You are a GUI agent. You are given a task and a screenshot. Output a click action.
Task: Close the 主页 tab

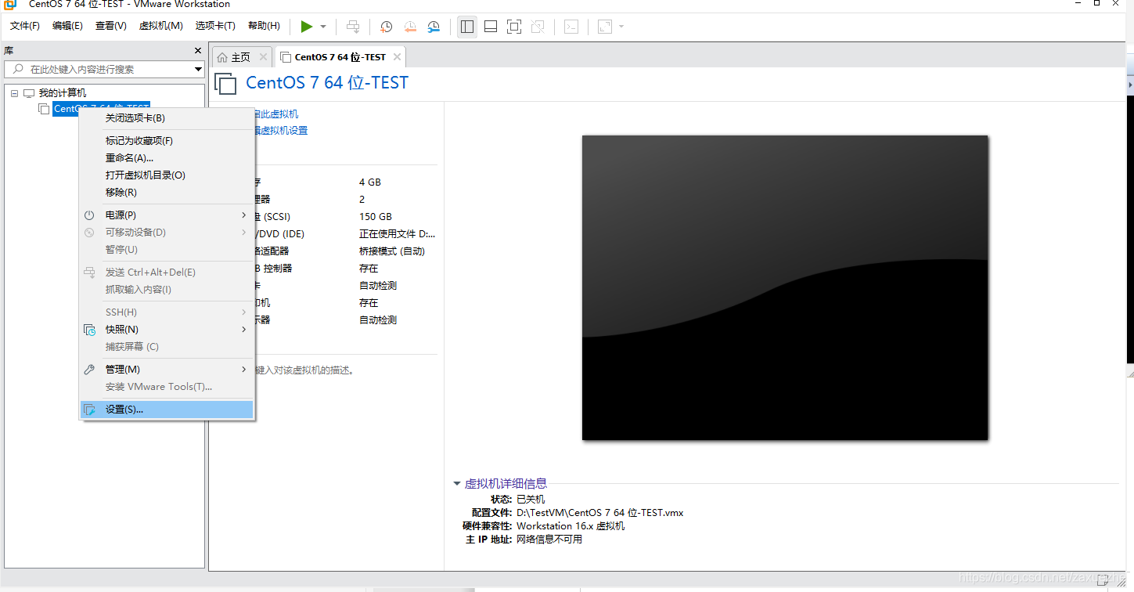[x=263, y=56]
